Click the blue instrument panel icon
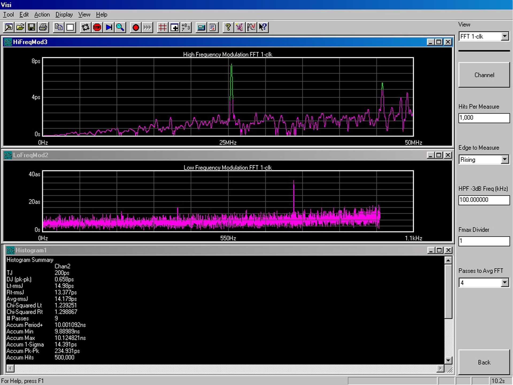513x385 pixels. pyautogui.click(x=201, y=27)
